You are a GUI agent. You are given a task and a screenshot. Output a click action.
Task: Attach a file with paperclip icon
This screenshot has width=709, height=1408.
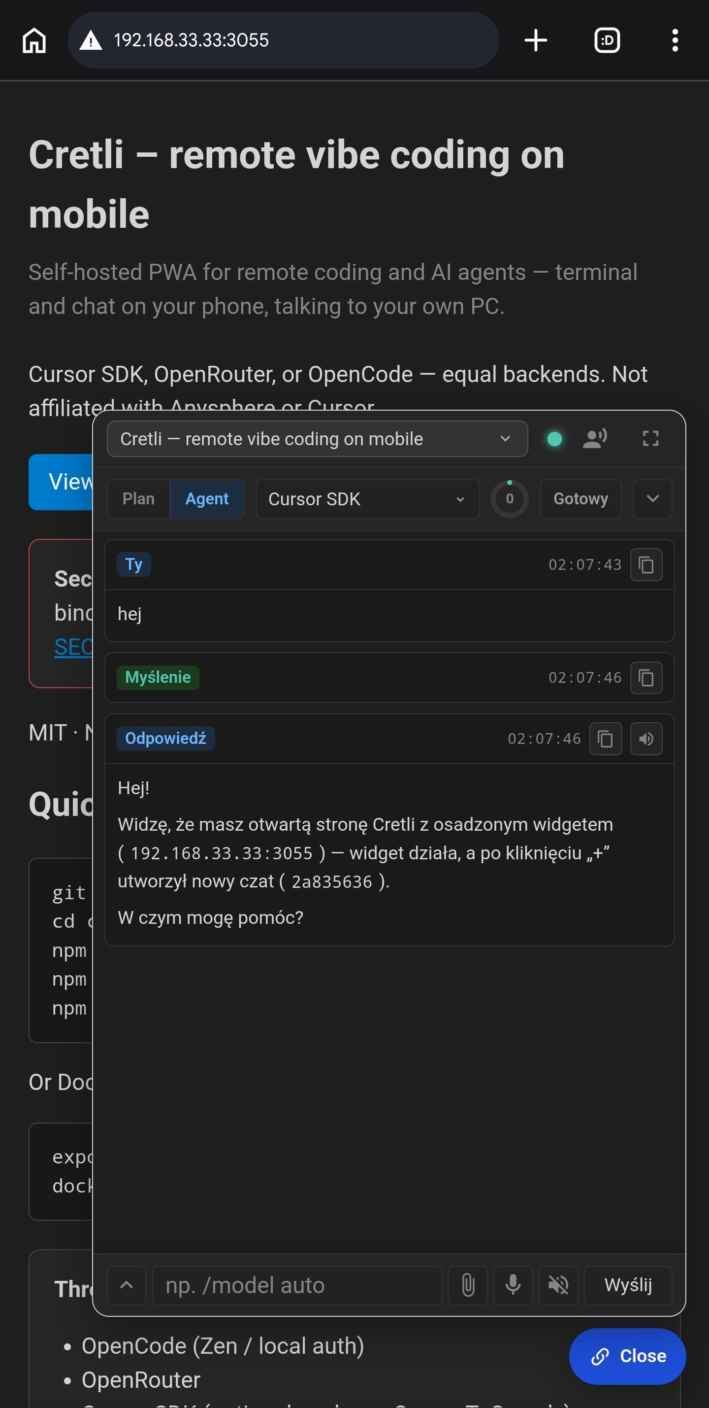coord(468,1286)
